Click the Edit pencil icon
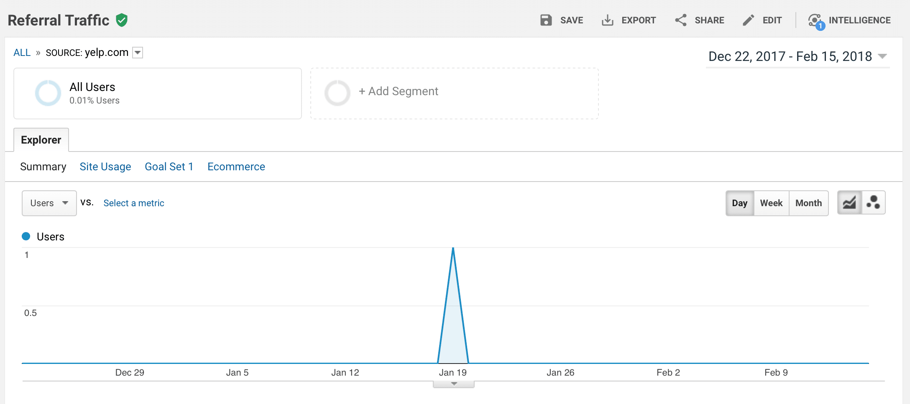 point(749,20)
